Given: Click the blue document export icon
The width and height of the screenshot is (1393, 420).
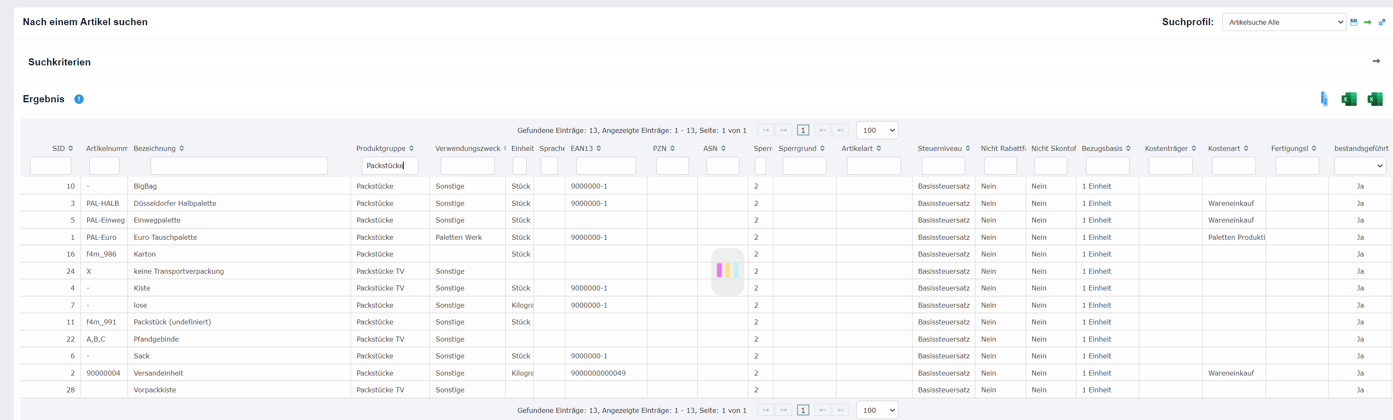Looking at the screenshot, I should [x=1324, y=99].
